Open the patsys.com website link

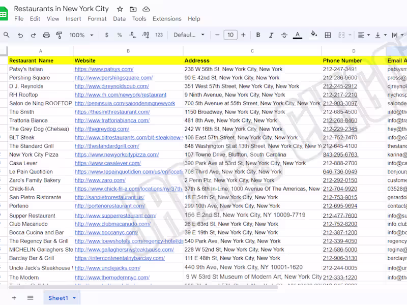[x=104, y=69]
